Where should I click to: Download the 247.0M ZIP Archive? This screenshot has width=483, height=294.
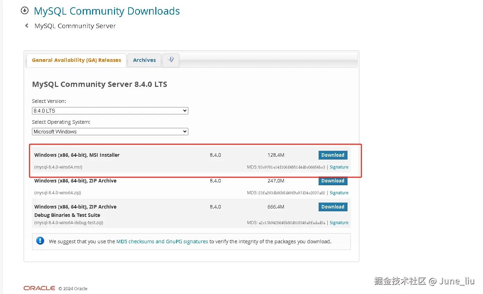click(333, 181)
